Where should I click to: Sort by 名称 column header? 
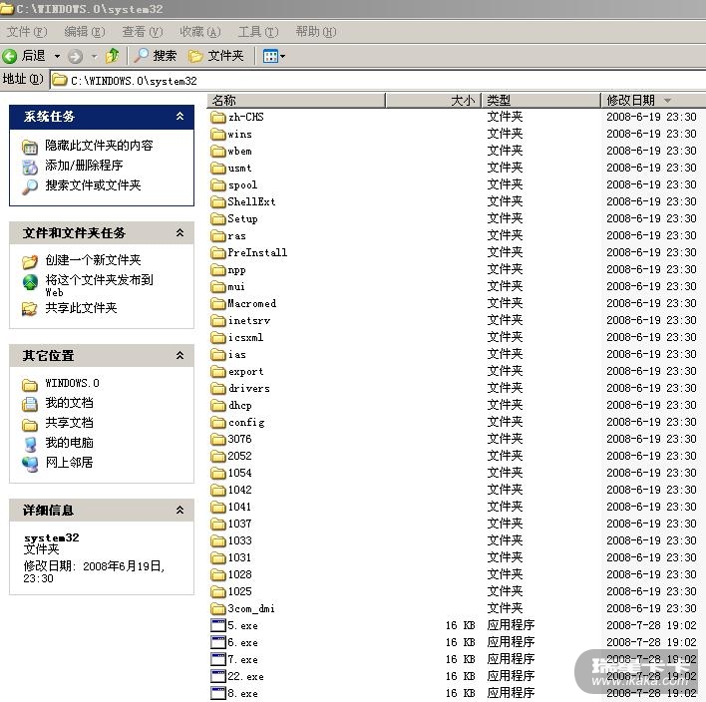pos(296,100)
